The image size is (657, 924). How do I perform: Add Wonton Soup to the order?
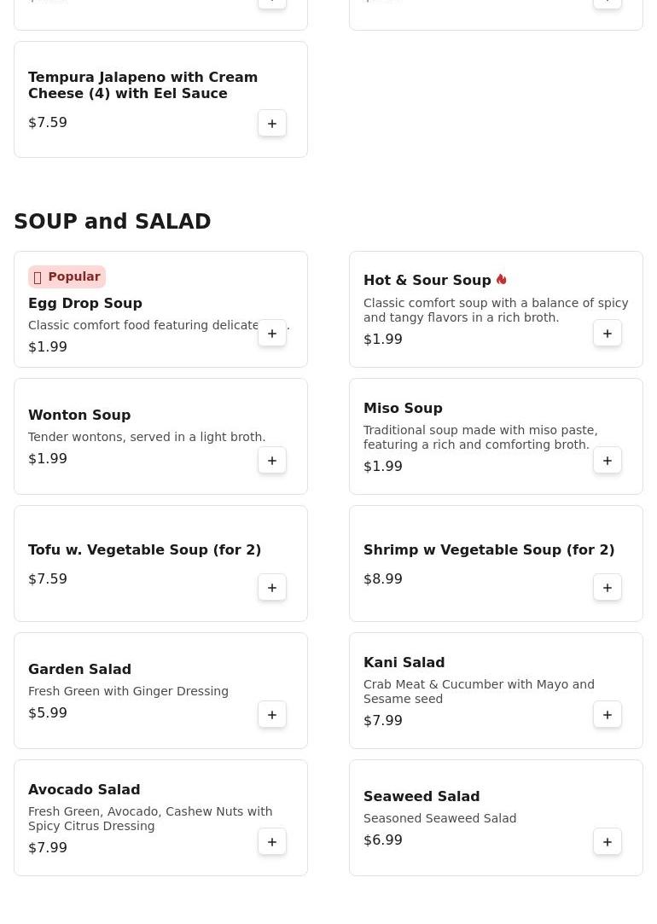click(271, 460)
